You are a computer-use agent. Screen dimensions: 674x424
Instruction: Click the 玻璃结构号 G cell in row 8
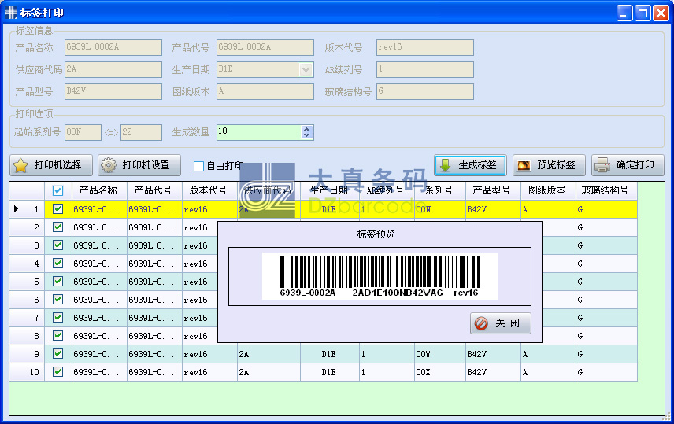point(606,336)
